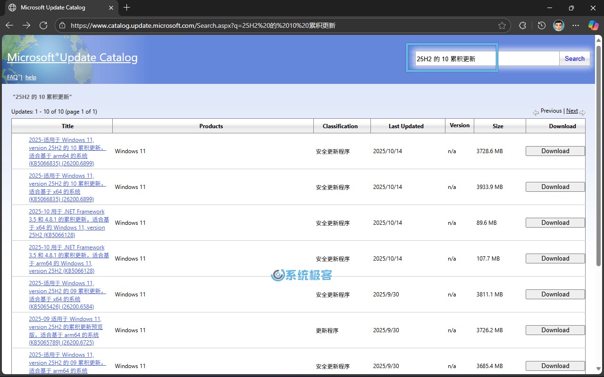
Task: Open the x64 .NET Framework KB5066128 link
Action: pyautogui.click(x=69, y=223)
